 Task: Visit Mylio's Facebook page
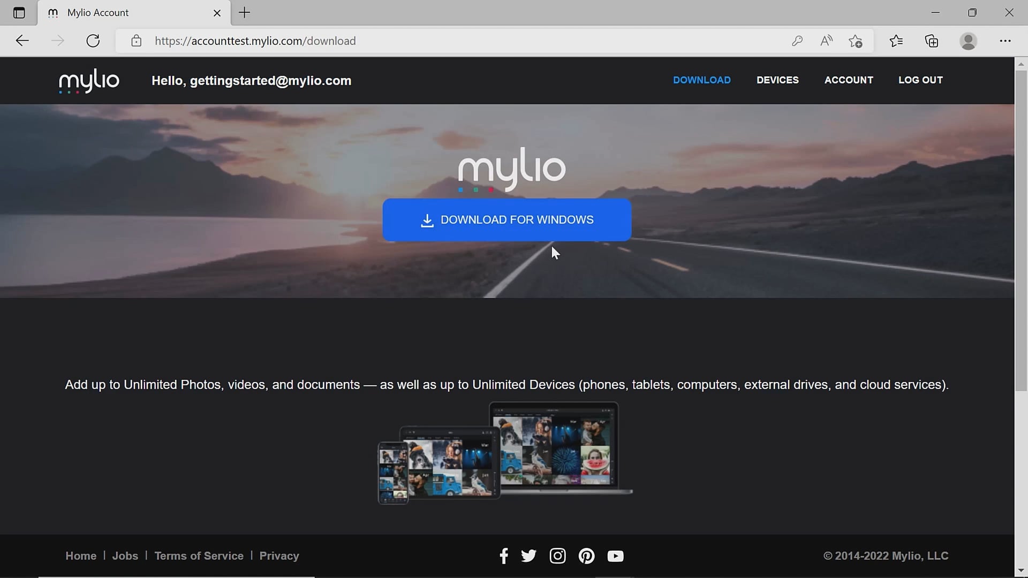[504, 556]
